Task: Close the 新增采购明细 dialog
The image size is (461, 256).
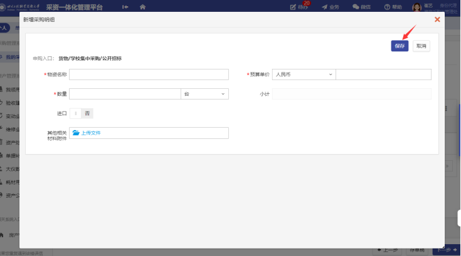Action: [437, 19]
